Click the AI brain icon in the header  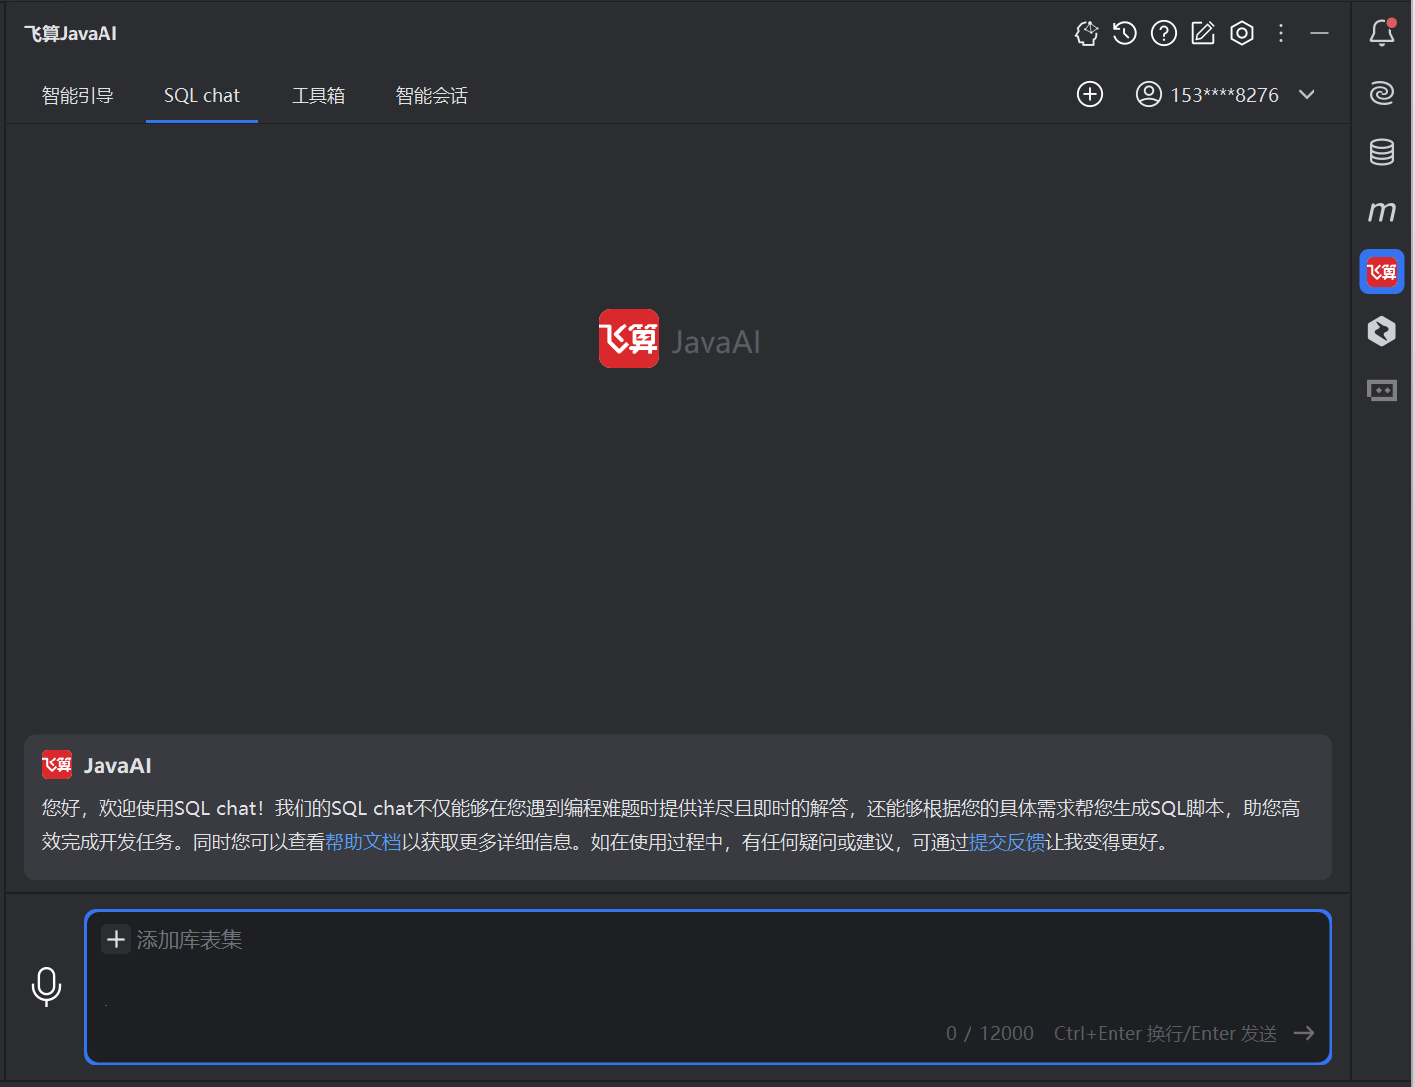tap(1087, 33)
